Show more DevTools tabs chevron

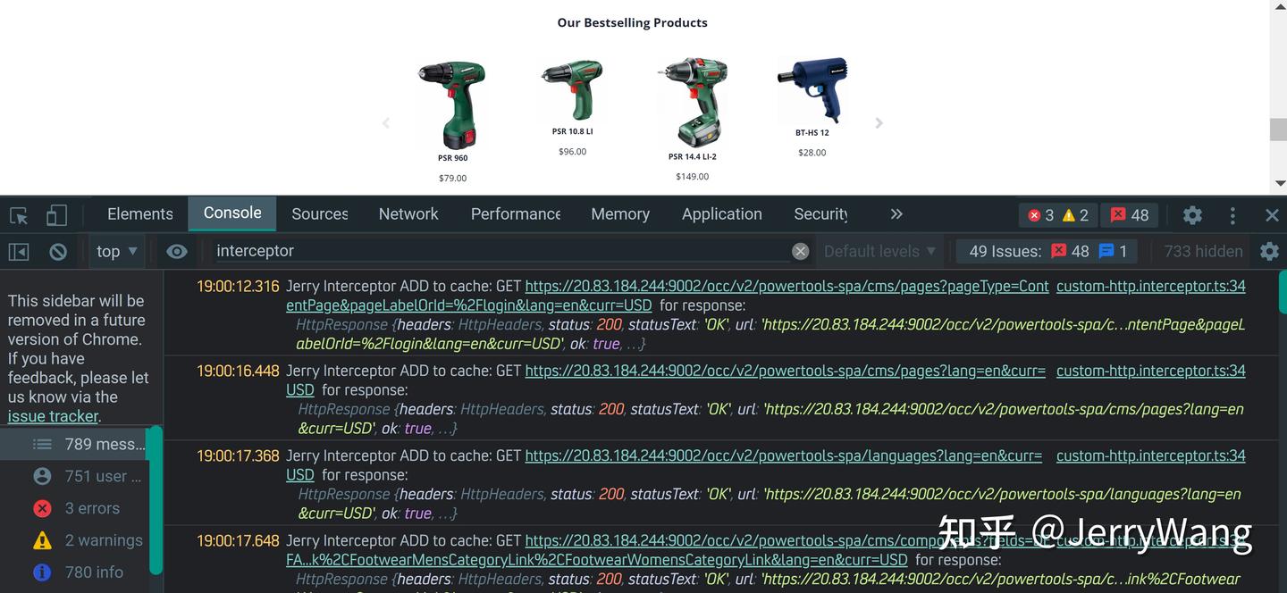pyautogui.click(x=896, y=214)
